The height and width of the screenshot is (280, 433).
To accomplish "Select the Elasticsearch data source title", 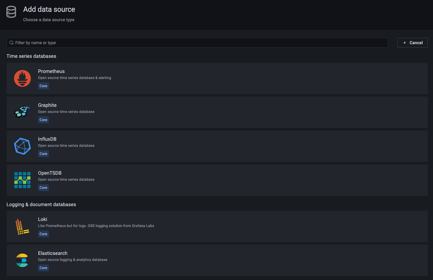I will click(53, 253).
